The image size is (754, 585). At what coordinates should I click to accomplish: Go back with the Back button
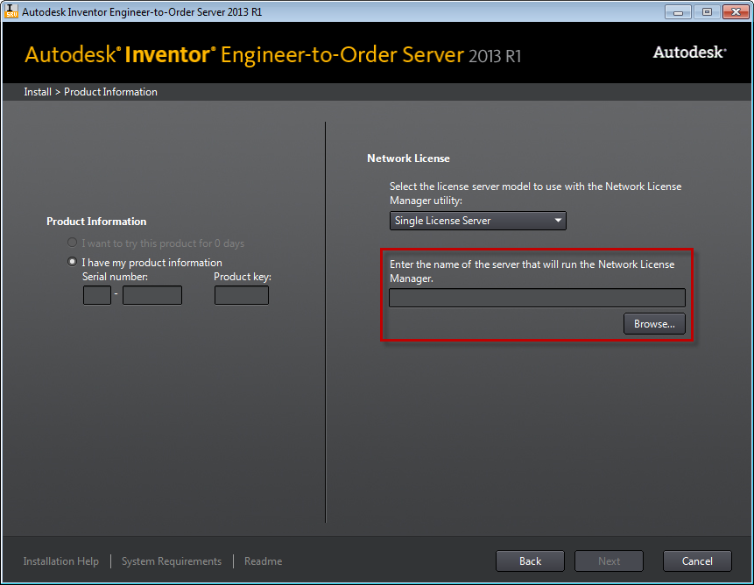pos(530,561)
